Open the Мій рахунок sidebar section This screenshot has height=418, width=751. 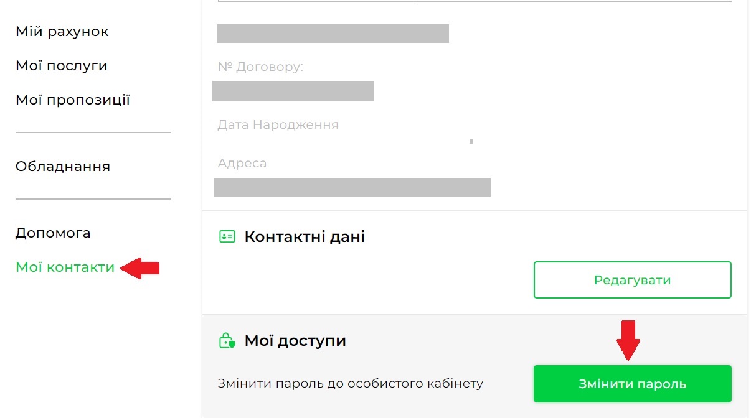[62, 31]
